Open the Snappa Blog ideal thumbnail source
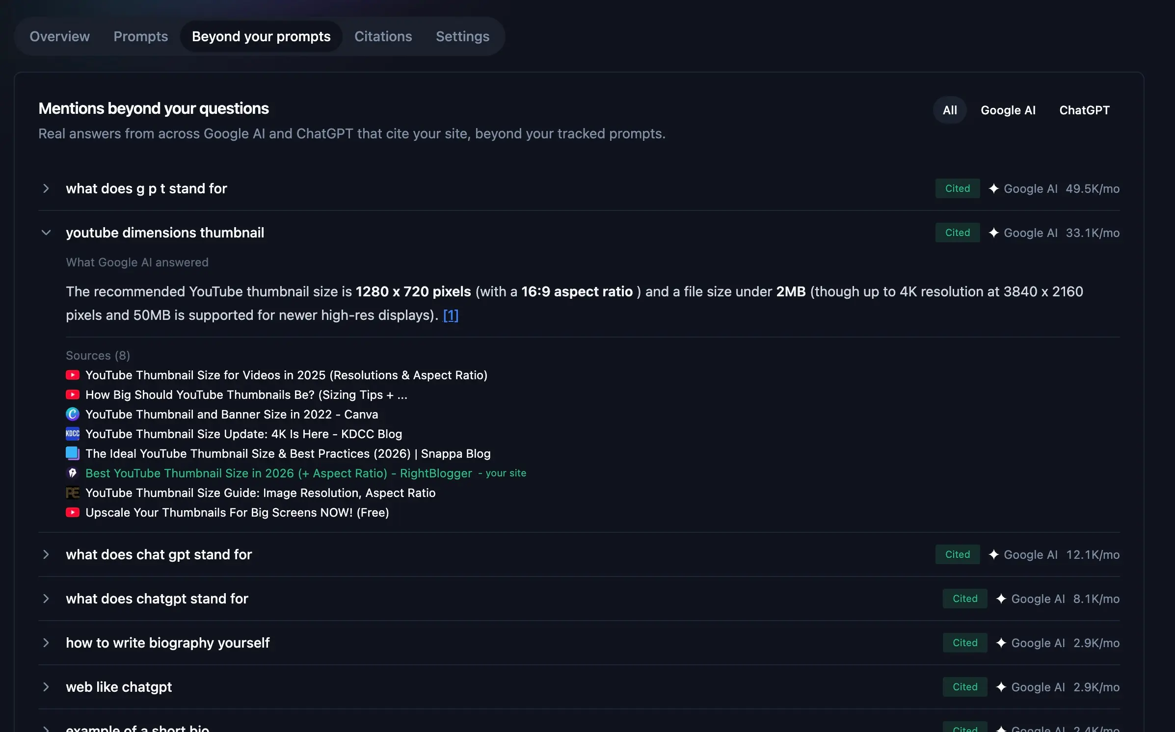The image size is (1175, 732). (288, 453)
